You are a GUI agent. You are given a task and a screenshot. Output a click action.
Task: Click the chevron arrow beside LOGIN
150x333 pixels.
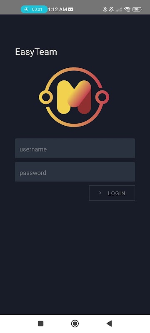tap(100, 193)
